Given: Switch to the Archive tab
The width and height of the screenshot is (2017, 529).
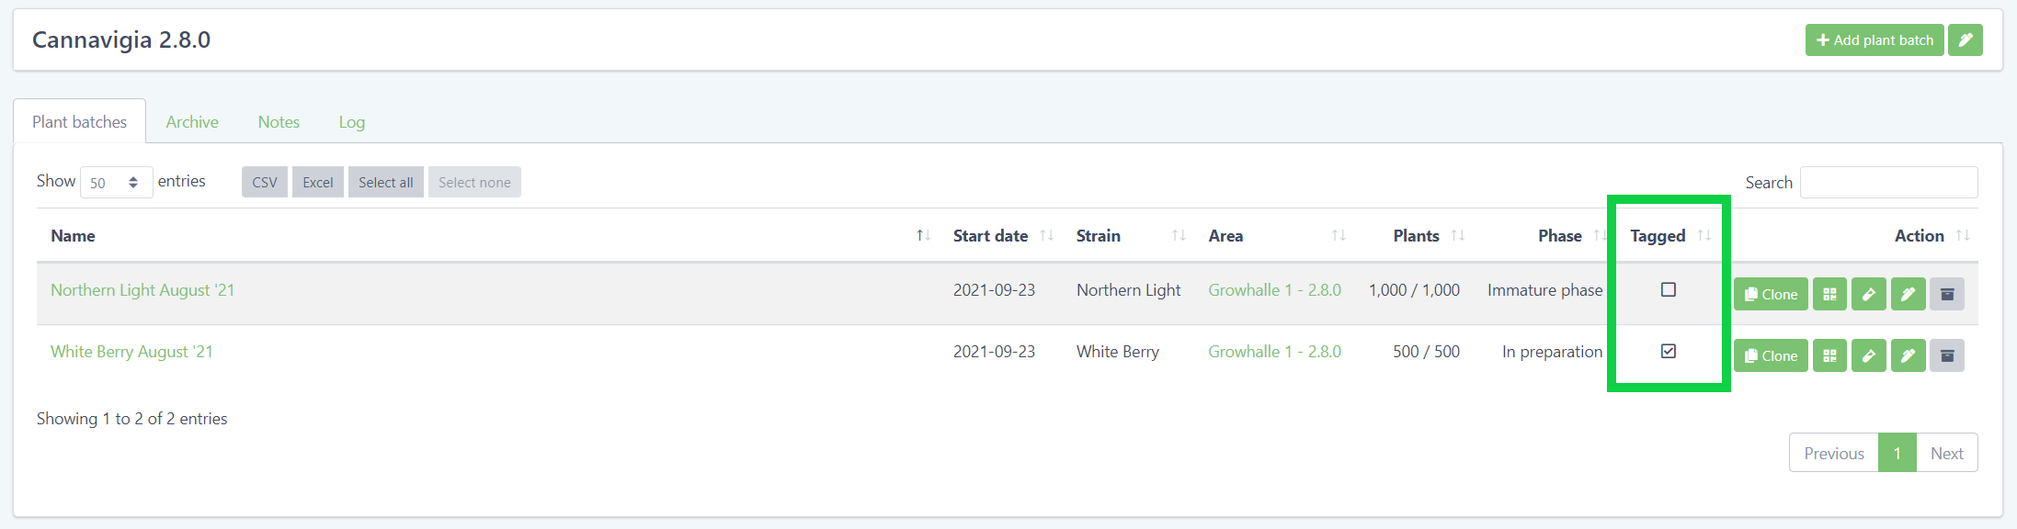Looking at the screenshot, I should [x=192, y=122].
